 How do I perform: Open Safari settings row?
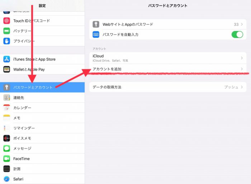[42, 179]
